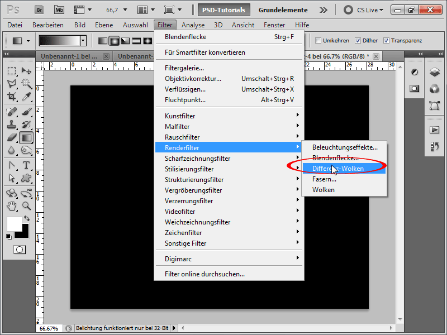Choose linear gradient style
Image resolution: width=447 pixels, height=335 pixels.
(x=103, y=41)
